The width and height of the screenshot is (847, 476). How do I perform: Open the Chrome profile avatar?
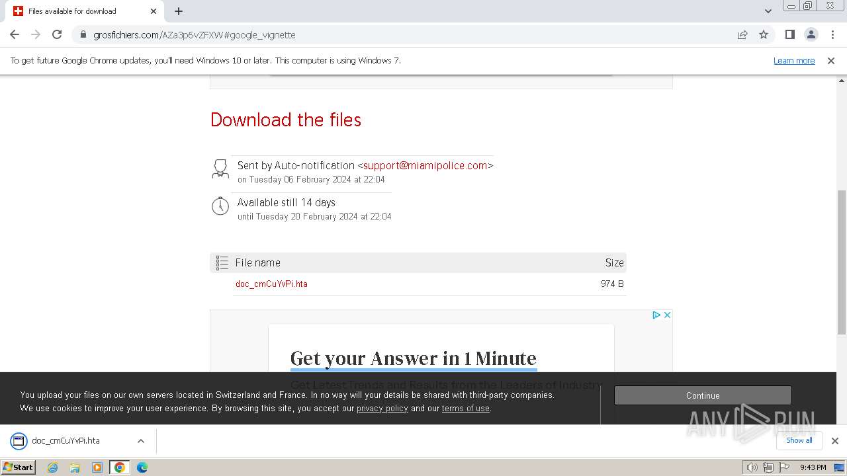[811, 34]
